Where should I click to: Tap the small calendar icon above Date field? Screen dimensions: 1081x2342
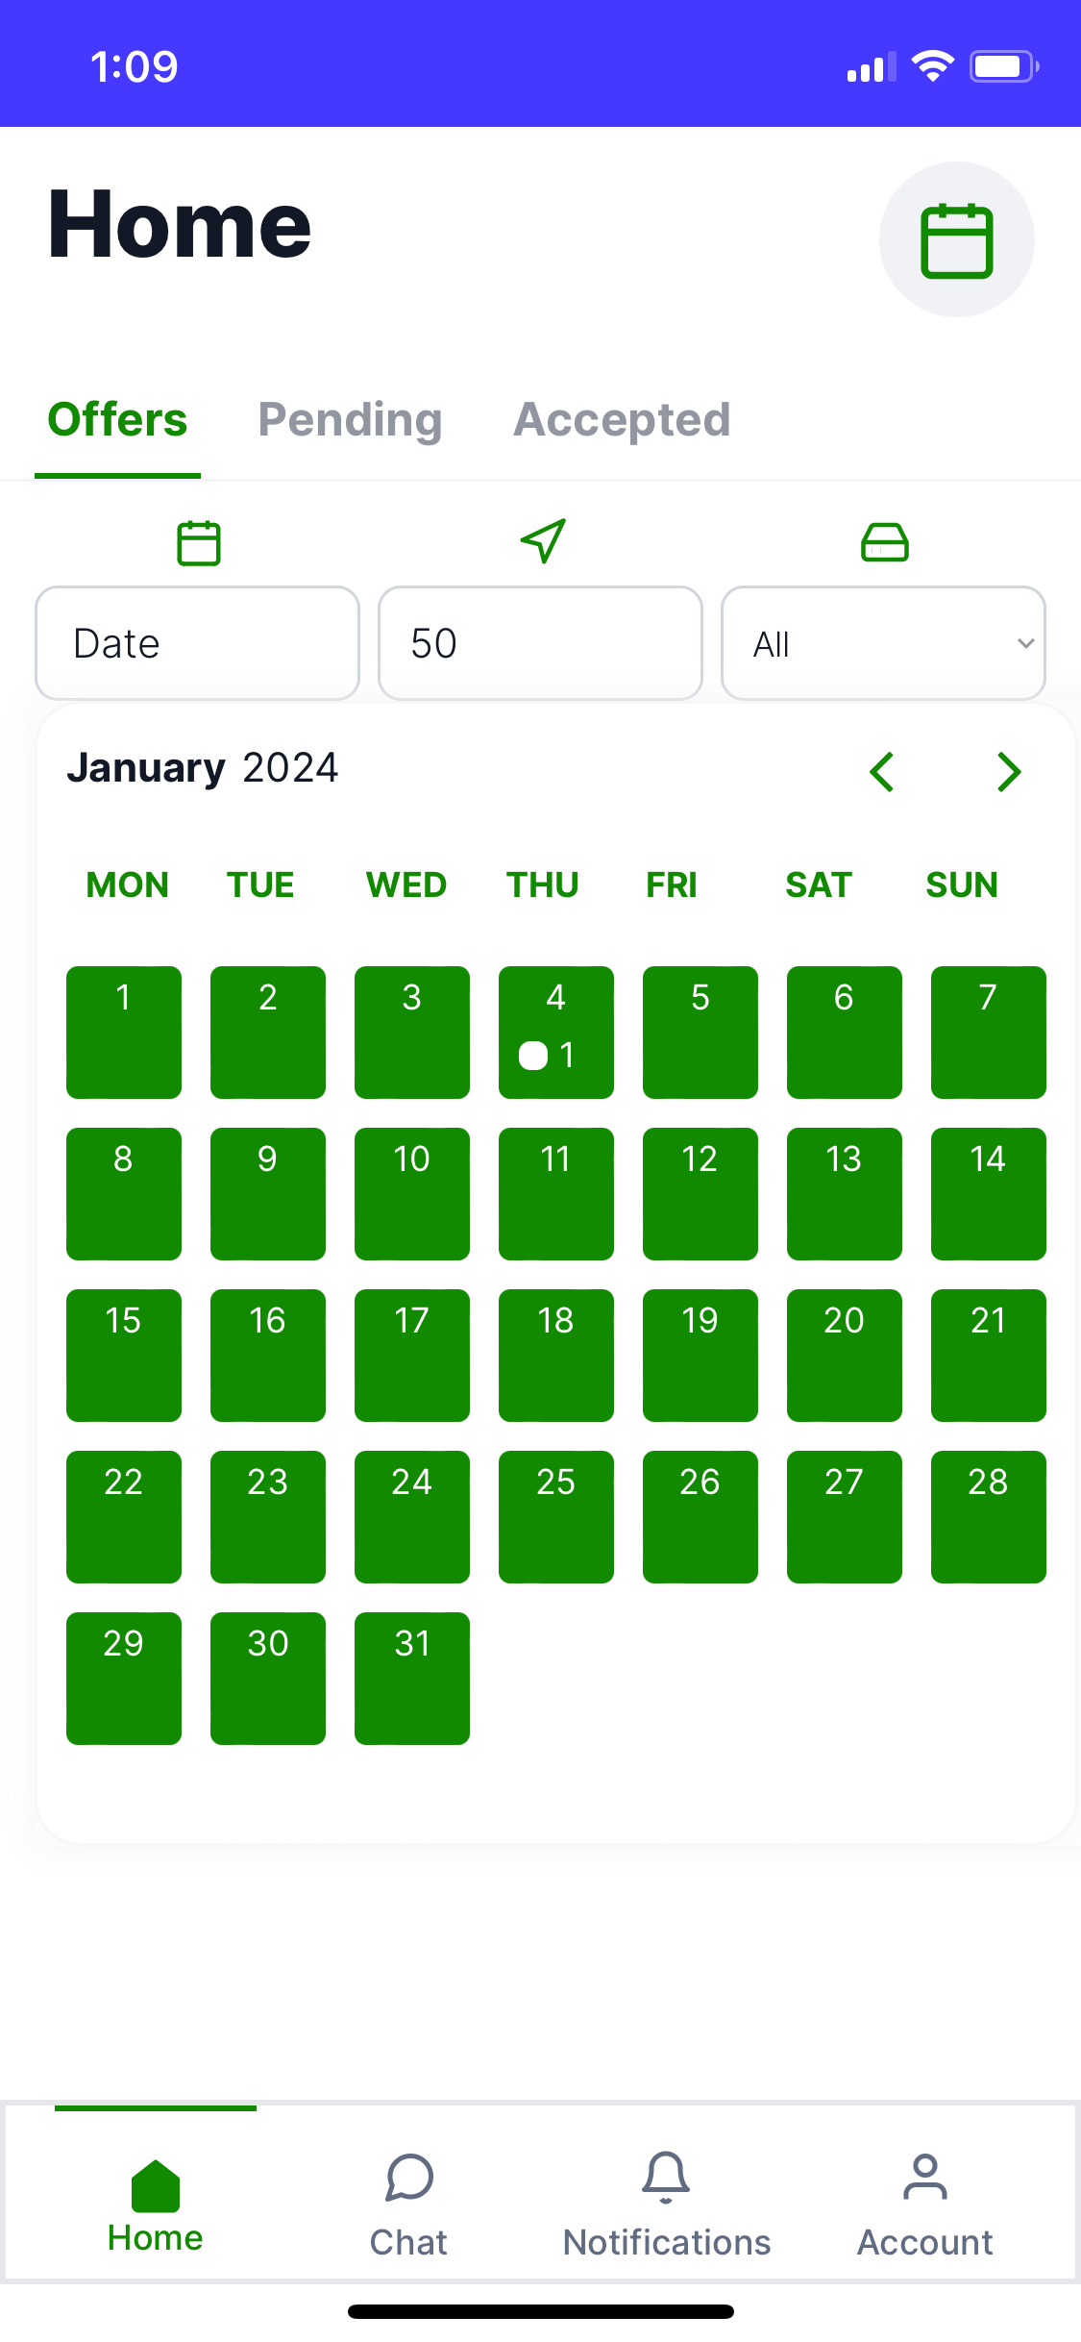(199, 542)
